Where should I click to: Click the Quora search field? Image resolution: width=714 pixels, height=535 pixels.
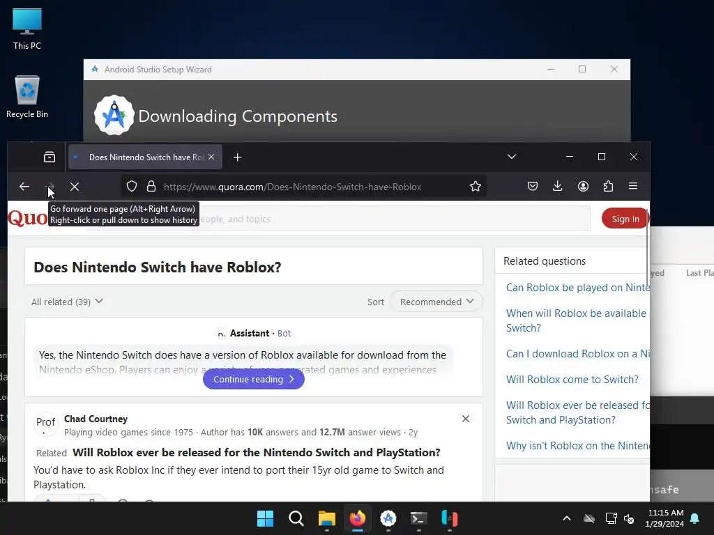(337, 219)
